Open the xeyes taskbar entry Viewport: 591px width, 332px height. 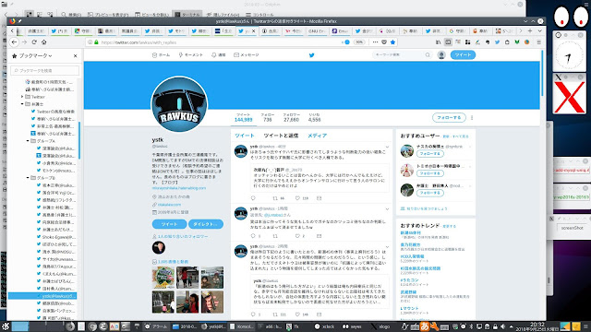[x=352, y=326]
